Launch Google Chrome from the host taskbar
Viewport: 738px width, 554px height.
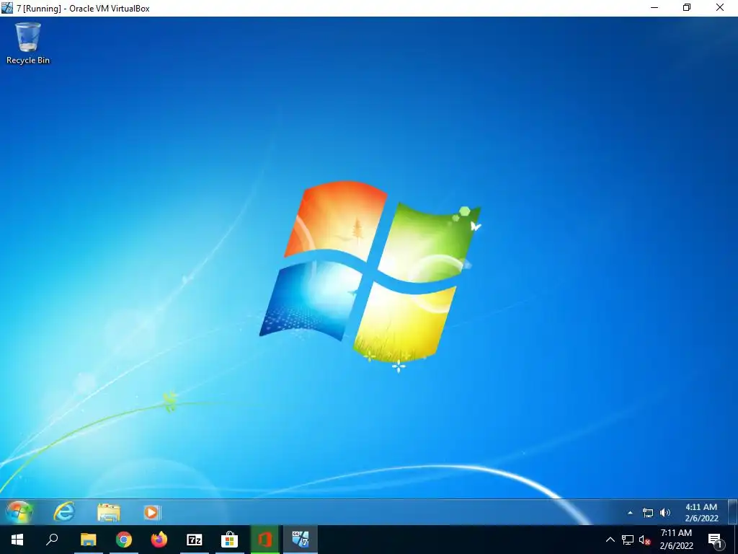[124, 540]
